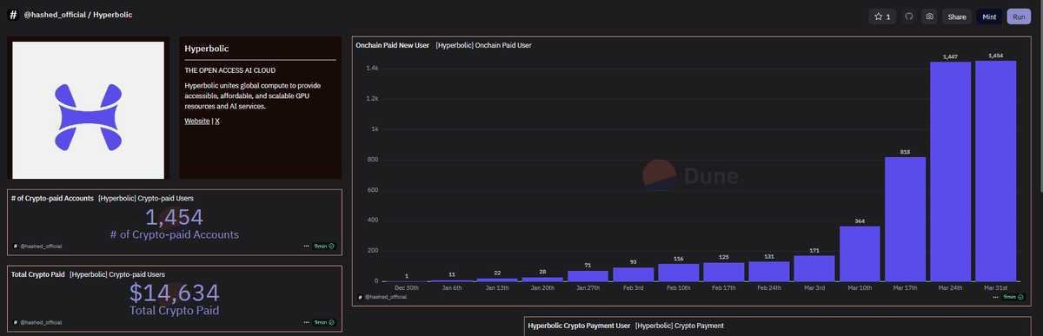Open the GitHub icon link
This screenshot has height=336, width=1043.
909,16
